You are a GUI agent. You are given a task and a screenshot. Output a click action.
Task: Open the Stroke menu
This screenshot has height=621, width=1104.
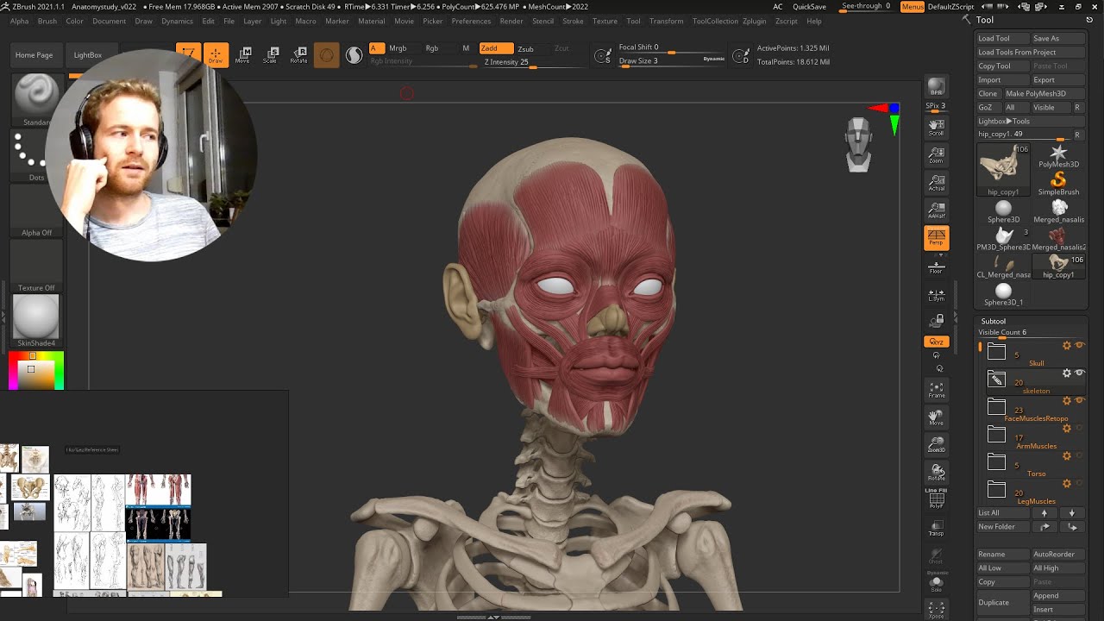point(573,21)
